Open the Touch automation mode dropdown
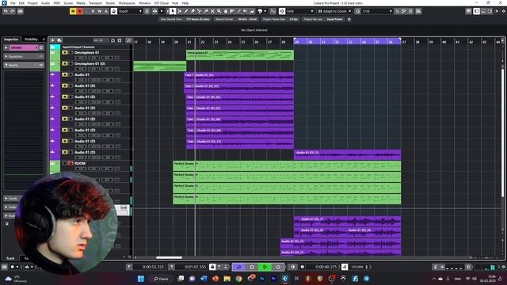The image size is (507, 285). coord(130,11)
